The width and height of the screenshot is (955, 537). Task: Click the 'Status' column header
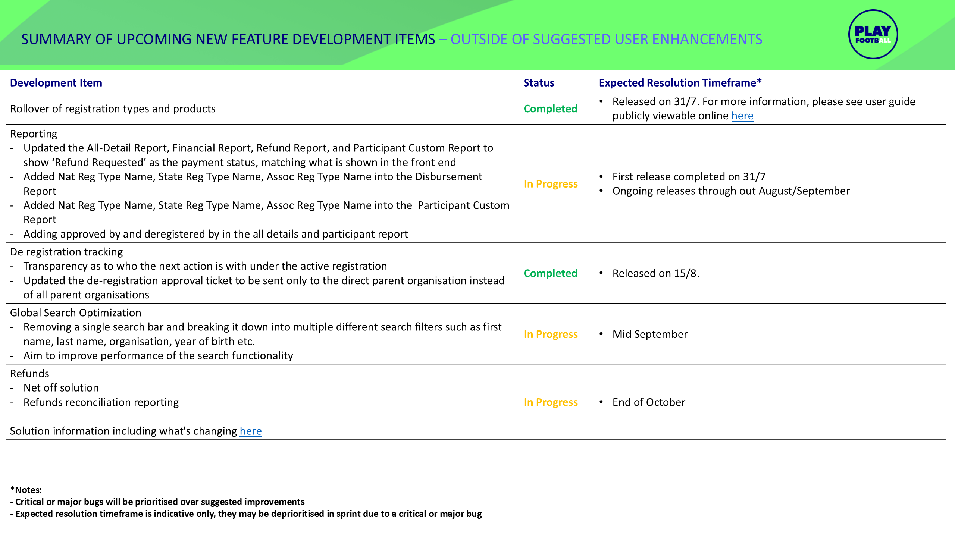coord(539,83)
